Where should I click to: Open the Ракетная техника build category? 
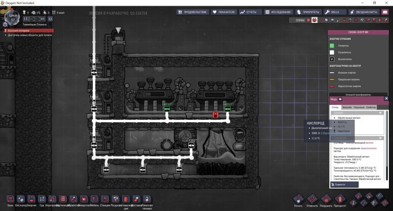[x=146, y=198]
